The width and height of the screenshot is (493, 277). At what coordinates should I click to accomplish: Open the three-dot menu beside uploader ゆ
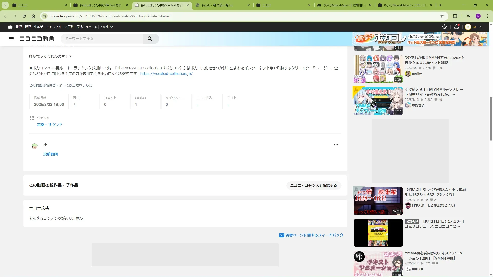(336, 145)
